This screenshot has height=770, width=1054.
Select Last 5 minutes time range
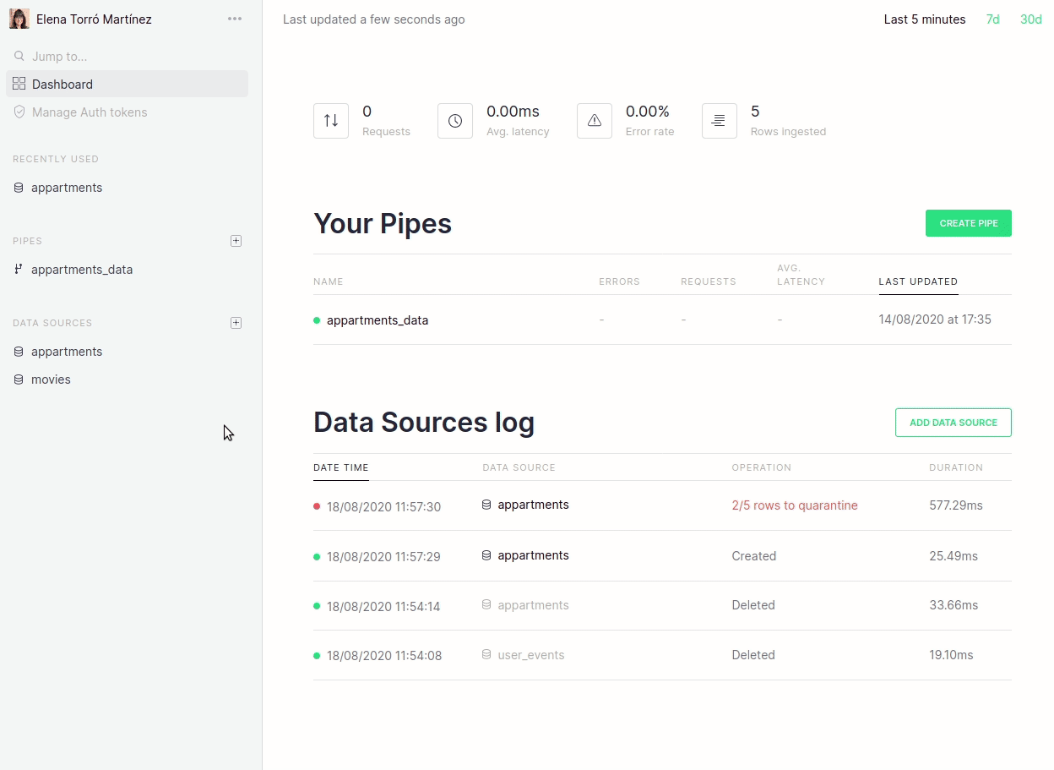click(924, 19)
